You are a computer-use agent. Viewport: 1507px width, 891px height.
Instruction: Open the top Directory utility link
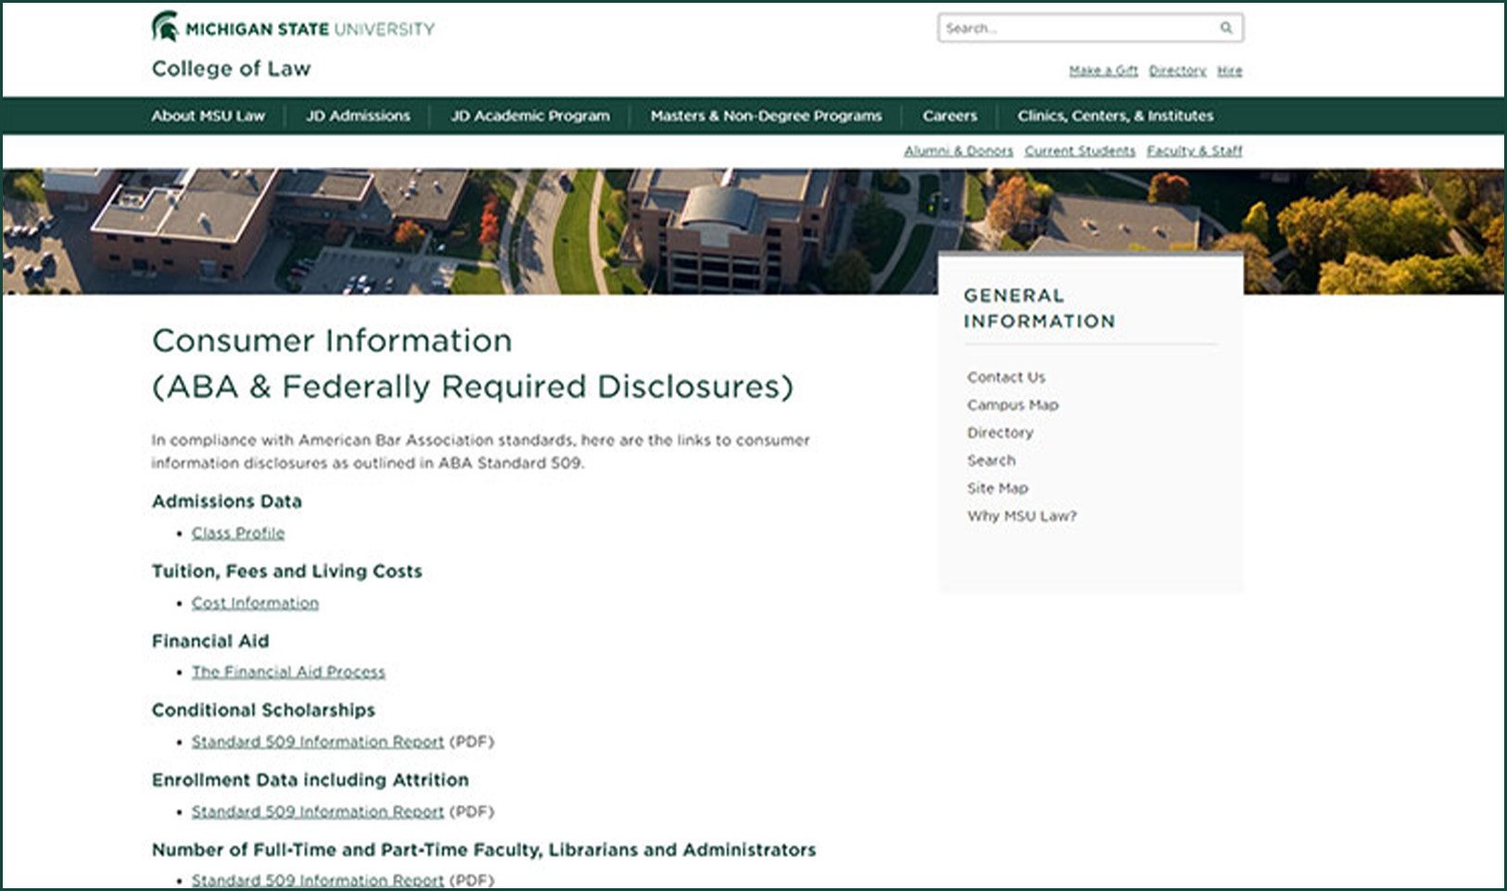[x=1177, y=70]
